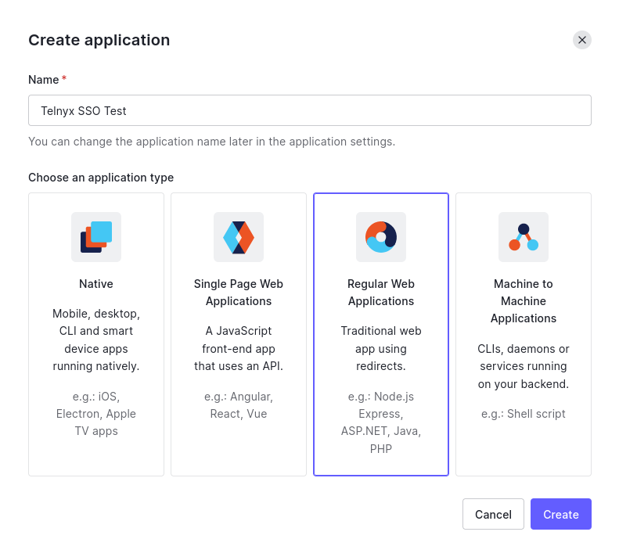Select the Single Page Web Applications title
This screenshot has height=557, width=619.
click(239, 293)
